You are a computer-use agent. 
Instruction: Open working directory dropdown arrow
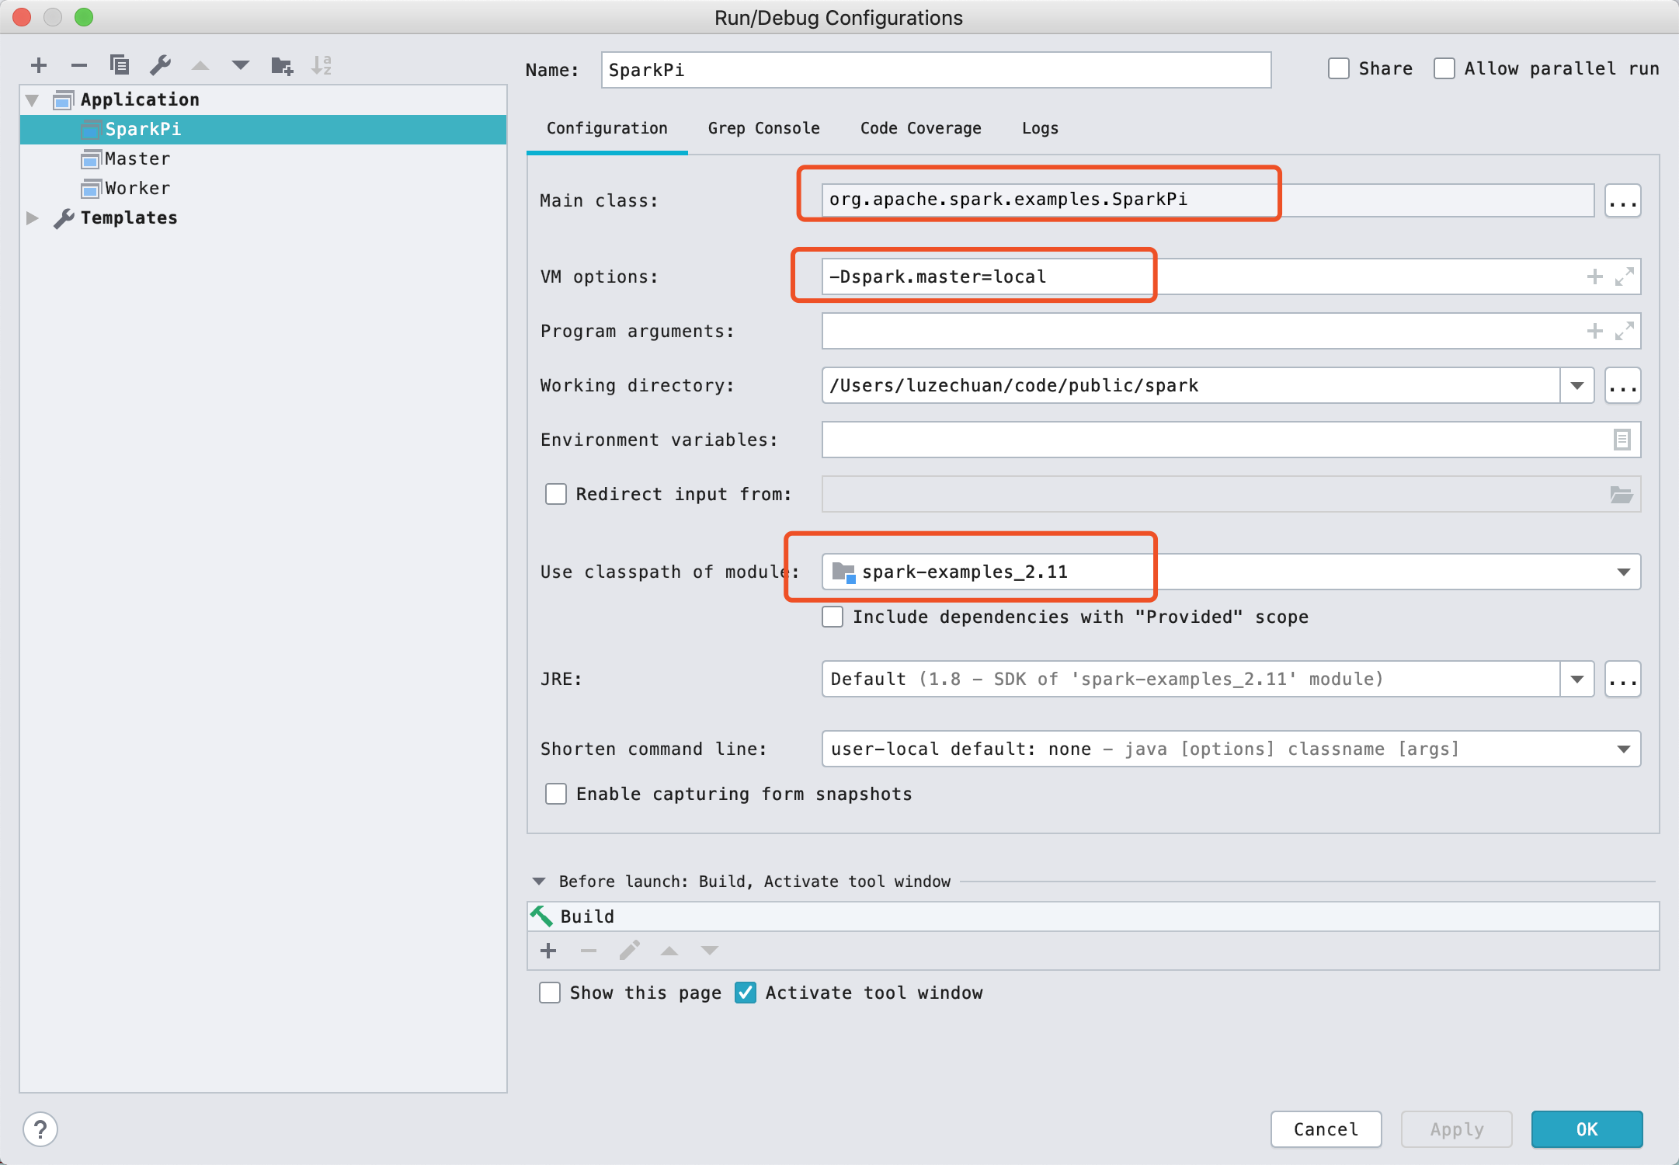click(1577, 386)
